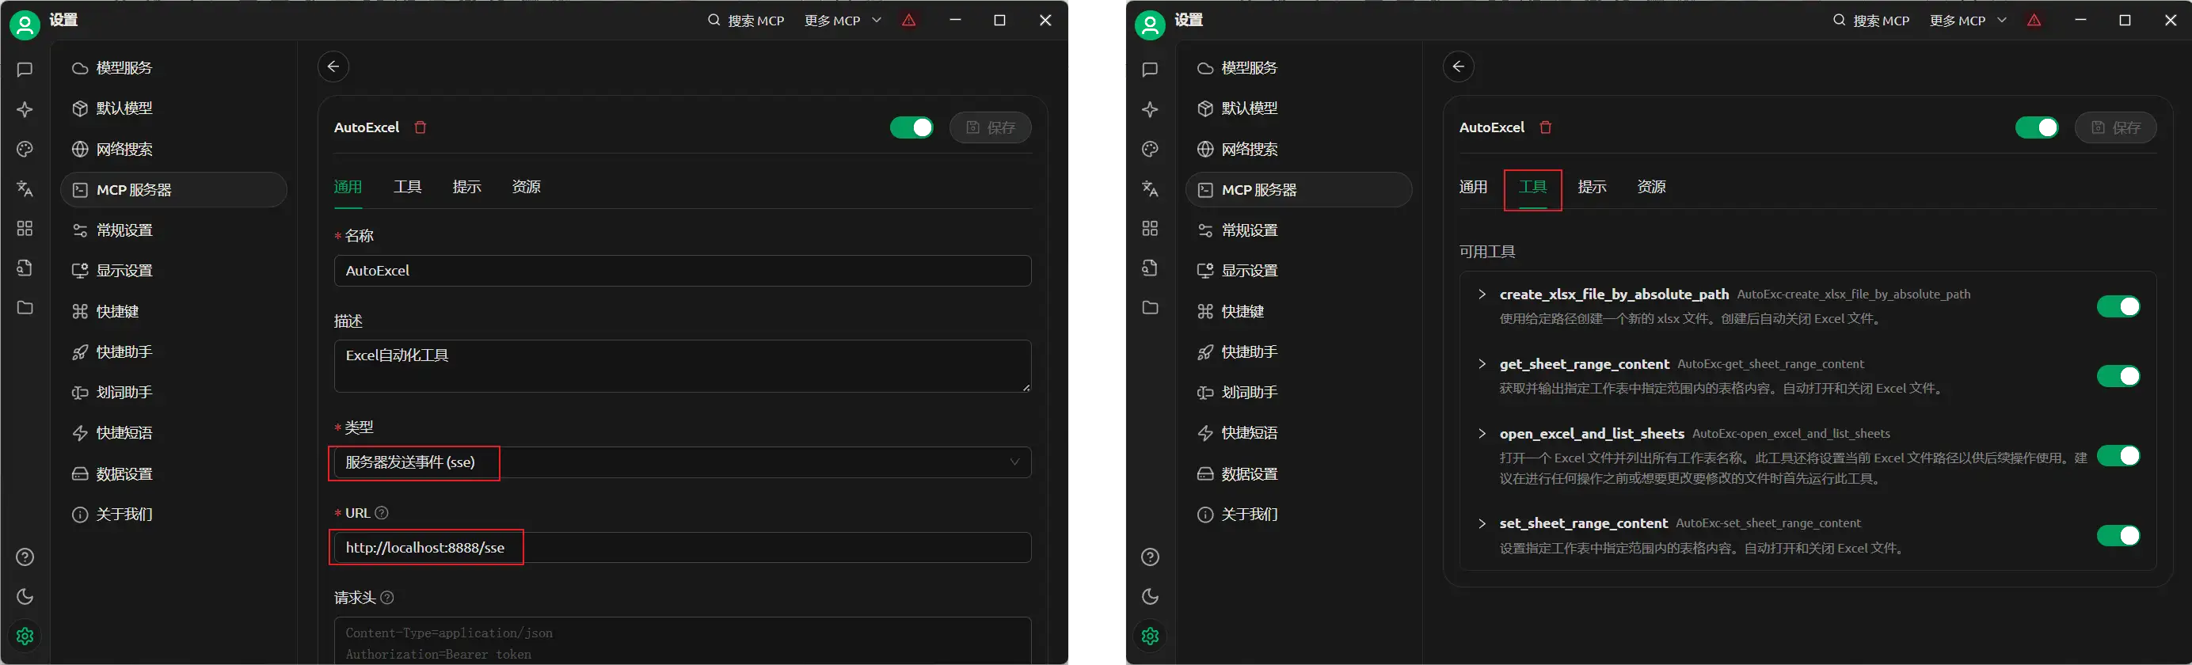Toggle AutoExcel server switch in left window
This screenshot has height=665, width=2192.
pyautogui.click(x=911, y=127)
